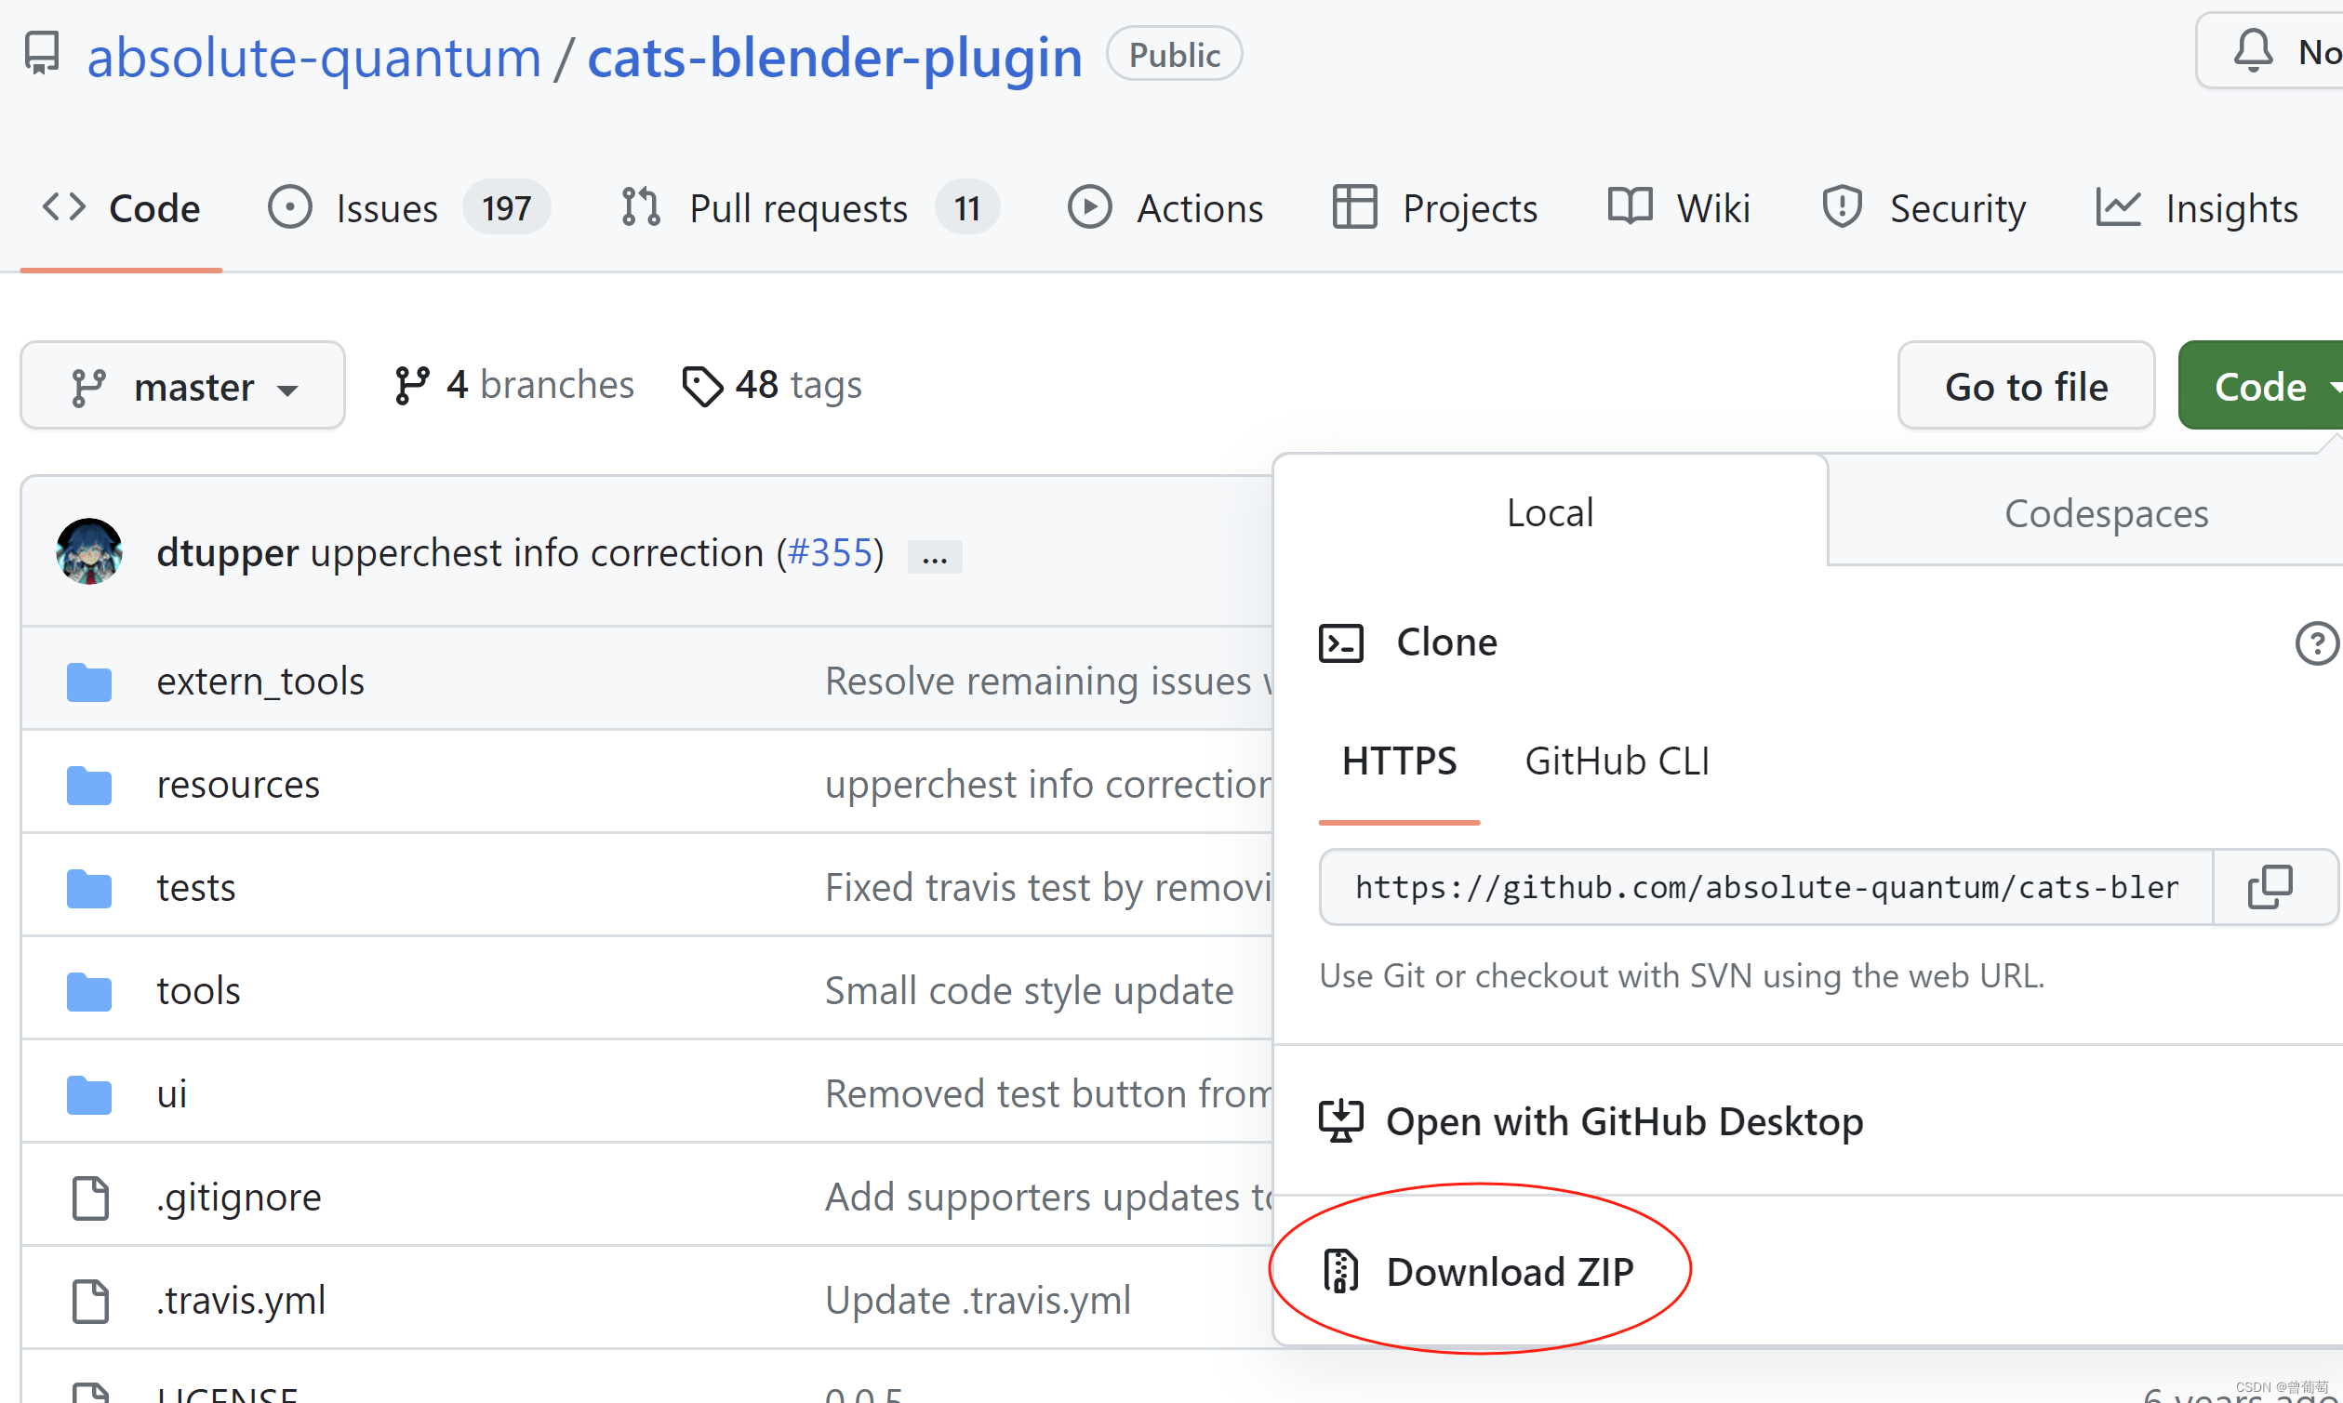Open the master branch dropdown
This screenshot has width=2343, height=1403.
point(182,386)
